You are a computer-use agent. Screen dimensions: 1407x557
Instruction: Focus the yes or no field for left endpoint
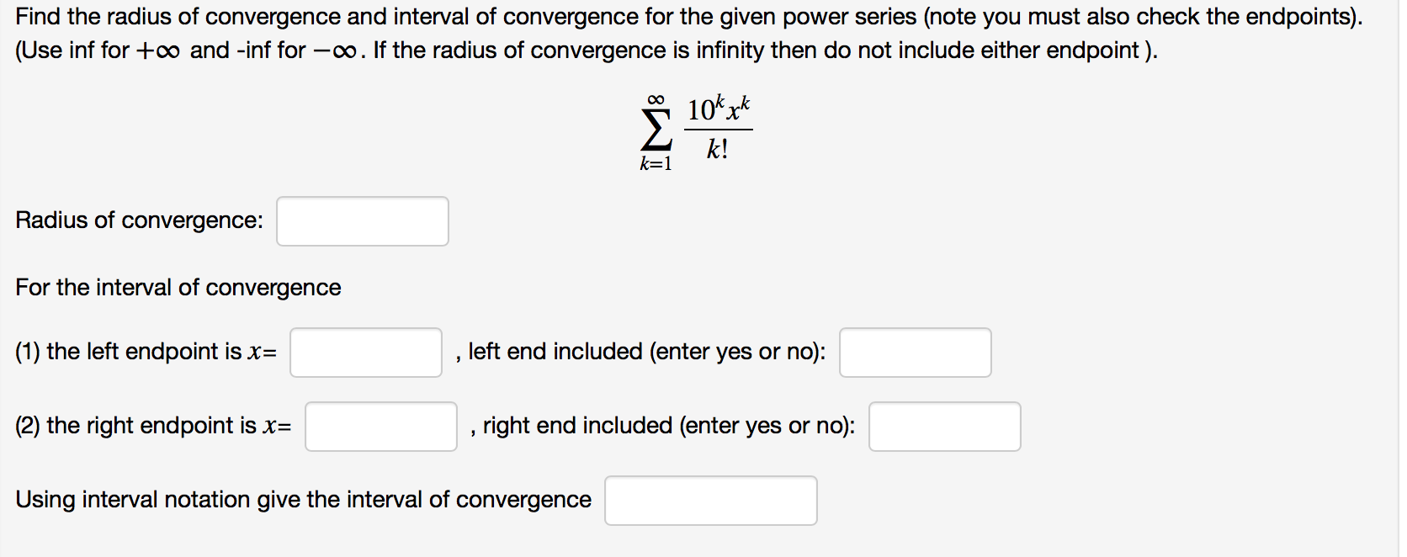click(916, 353)
